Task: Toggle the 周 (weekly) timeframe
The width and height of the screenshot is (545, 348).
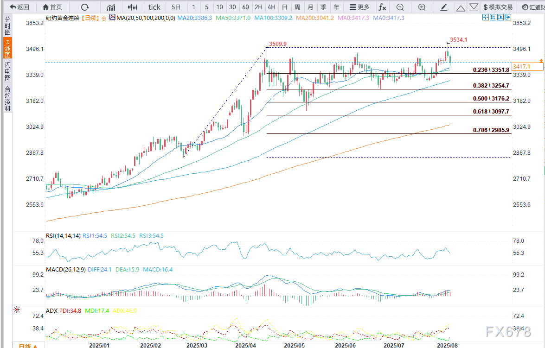Action: coord(297,7)
